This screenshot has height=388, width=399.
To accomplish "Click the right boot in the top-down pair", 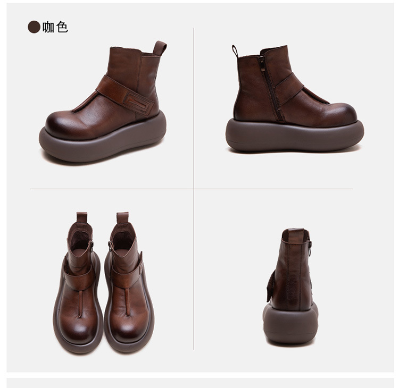I will [x=129, y=282].
